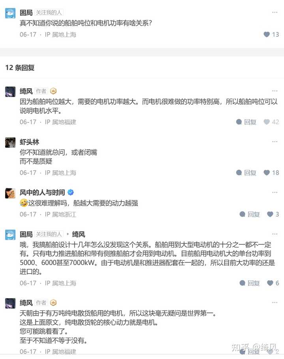Like 困局's top comment with 13 likes
This screenshot has height=359, width=284.
pyautogui.click(x=271, y=34)
